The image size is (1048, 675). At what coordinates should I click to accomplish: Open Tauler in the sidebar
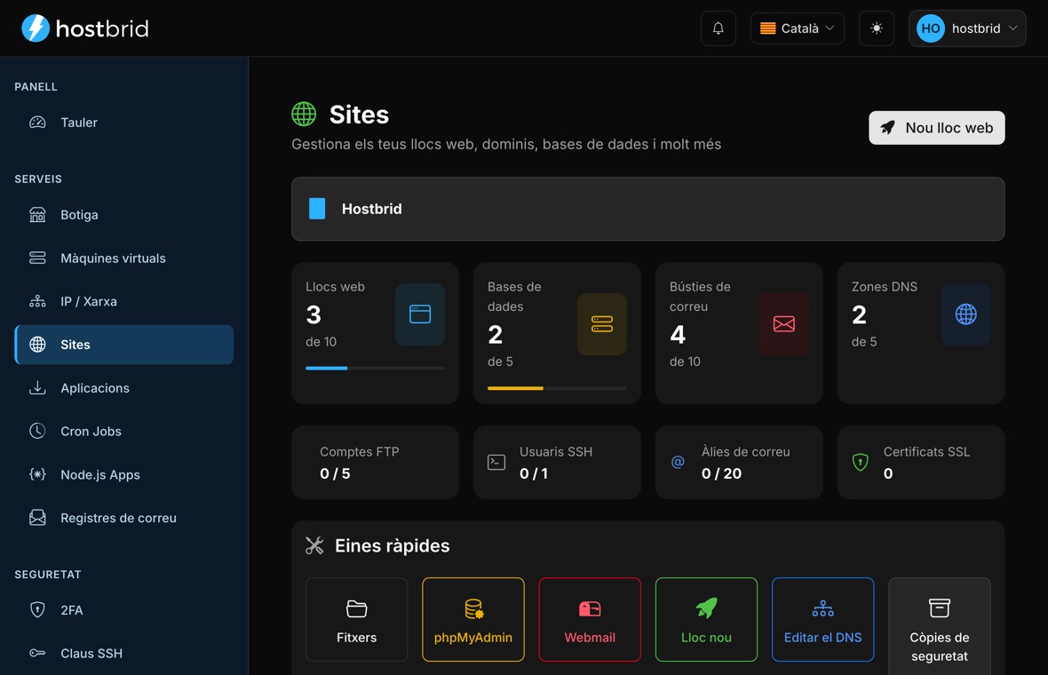pos(124,123)
